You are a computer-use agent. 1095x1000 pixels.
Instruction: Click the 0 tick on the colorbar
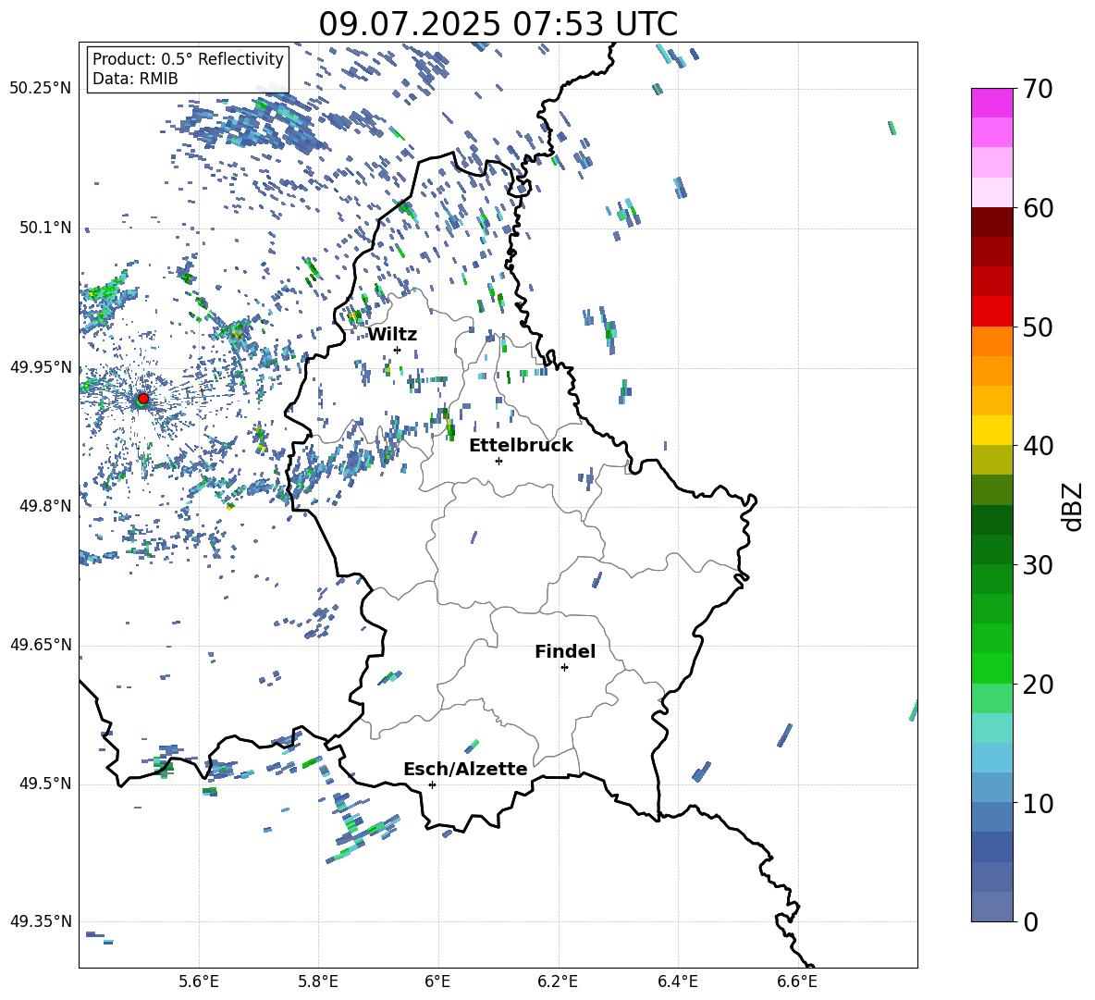coord(1030,921)
